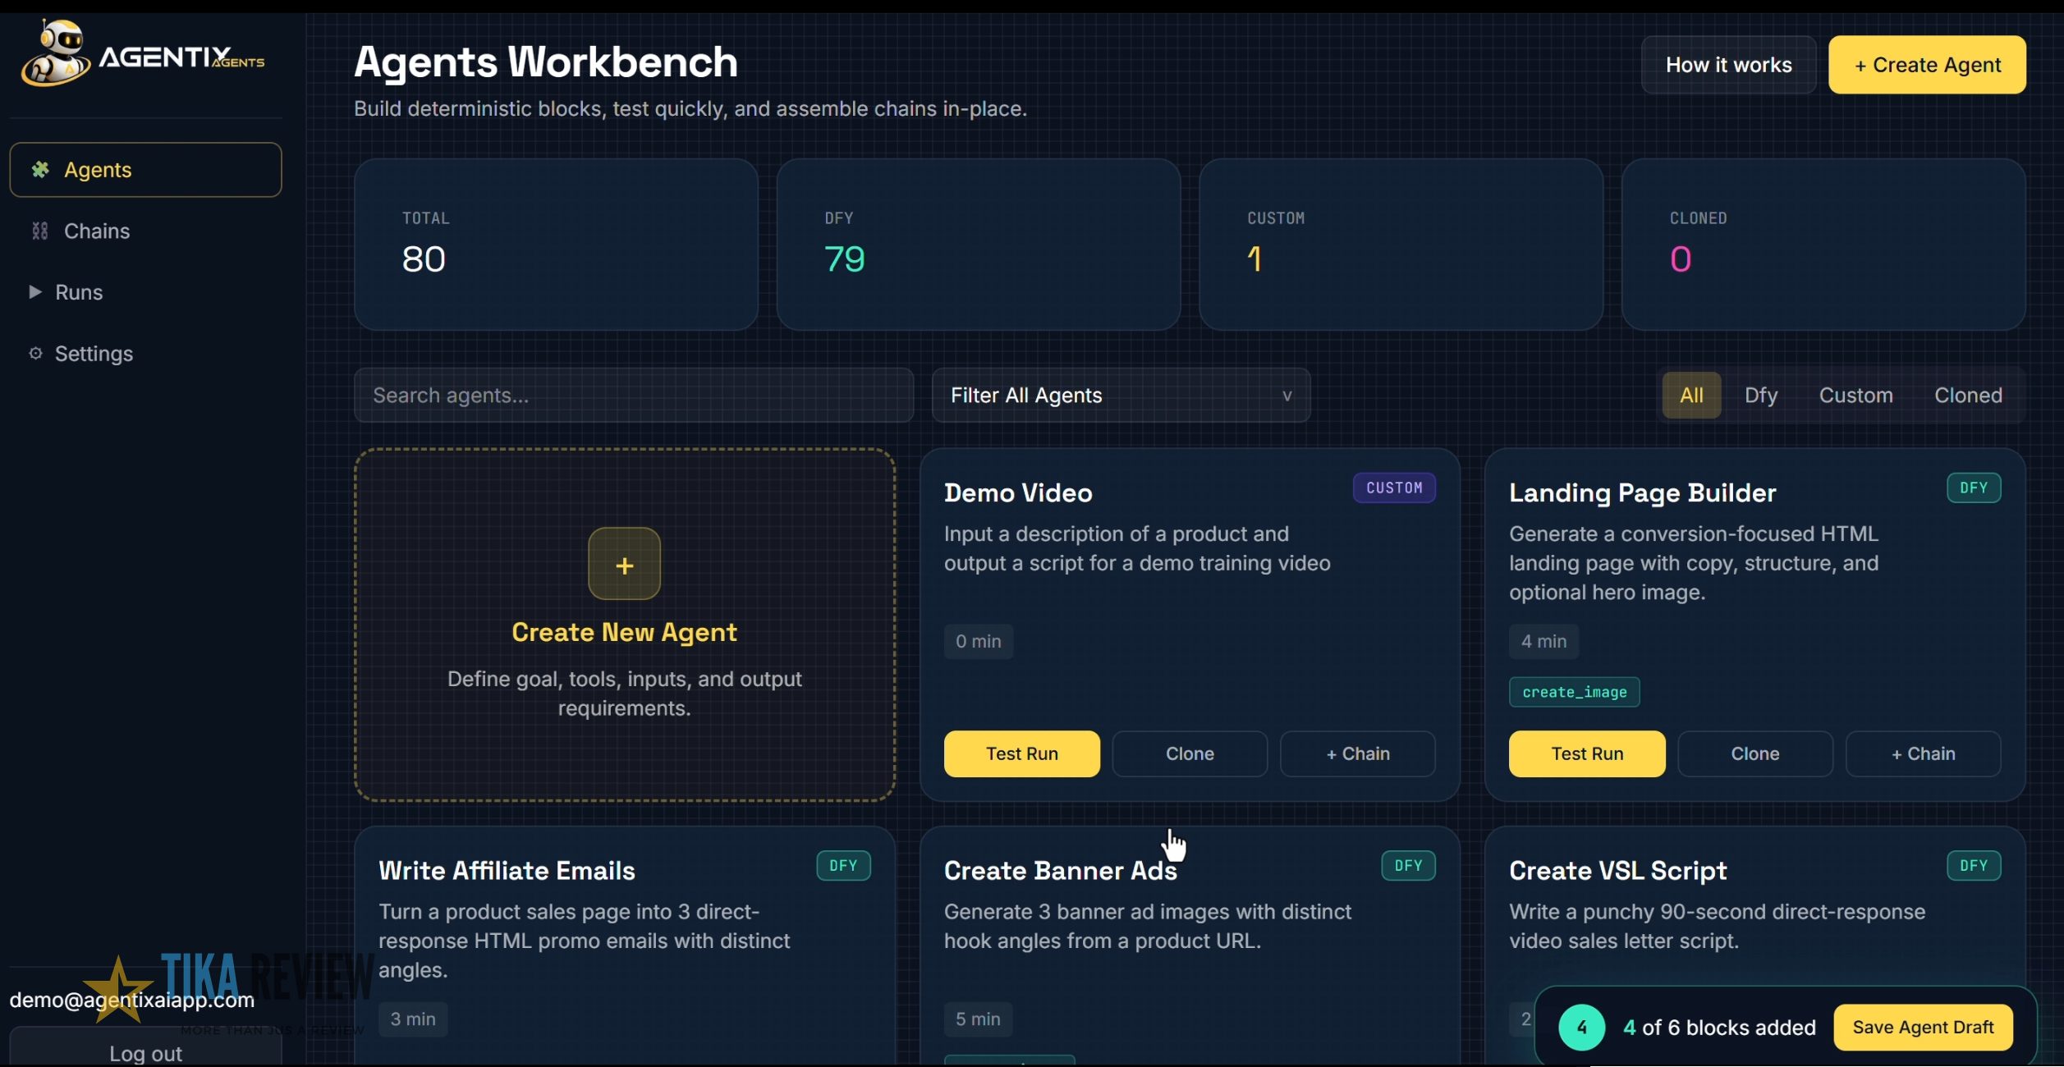Select the Cloned filter tab
This screenshot has width=2064, height=1067.
pos(1968,395)
